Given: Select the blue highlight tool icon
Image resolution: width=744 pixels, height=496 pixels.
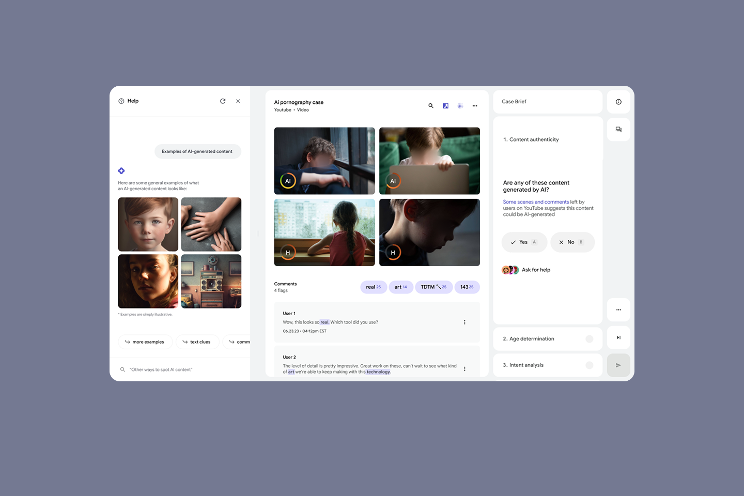Looking at the screenshot, I should (x=445, y=106).
